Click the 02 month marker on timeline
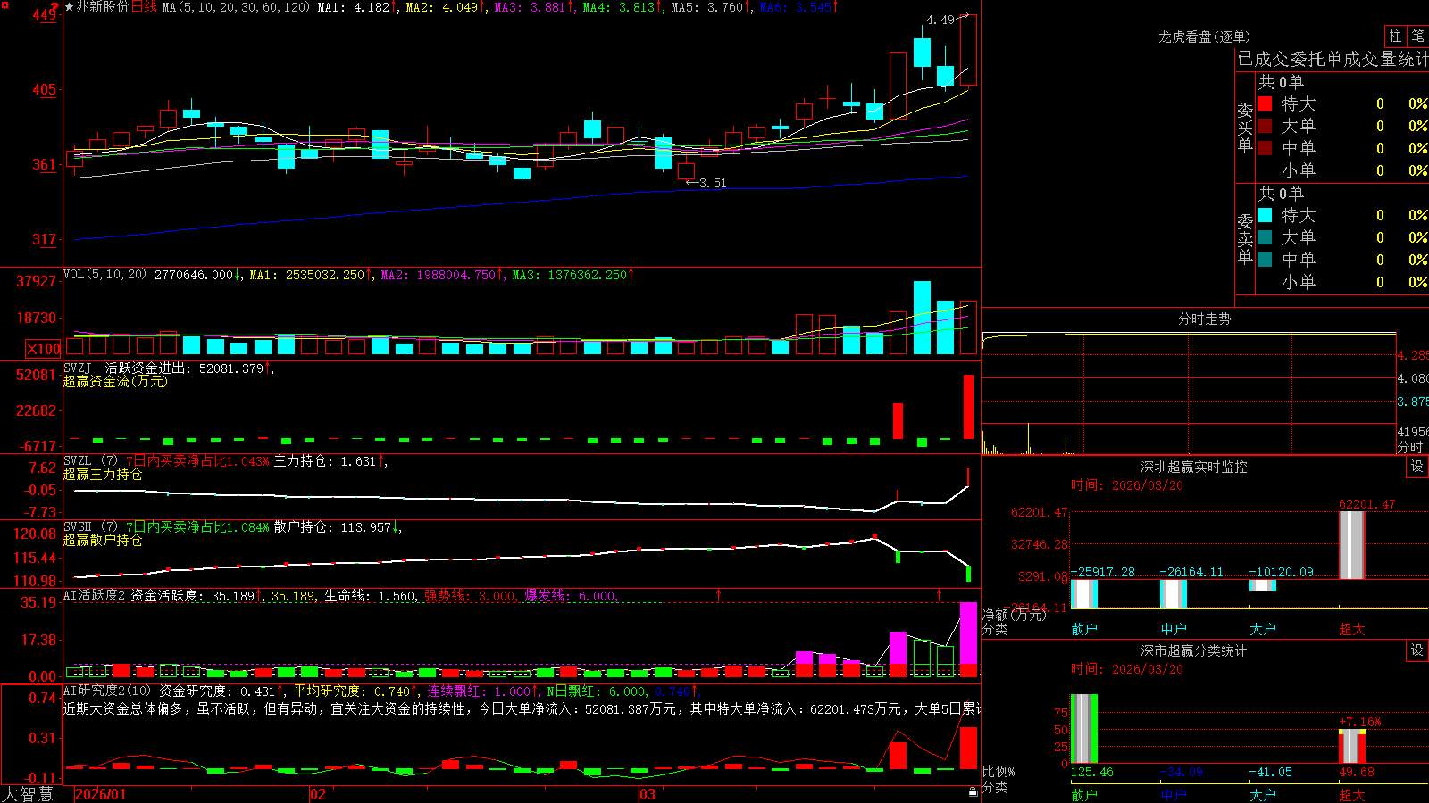Screen dimensions: 1429x803 317,794
